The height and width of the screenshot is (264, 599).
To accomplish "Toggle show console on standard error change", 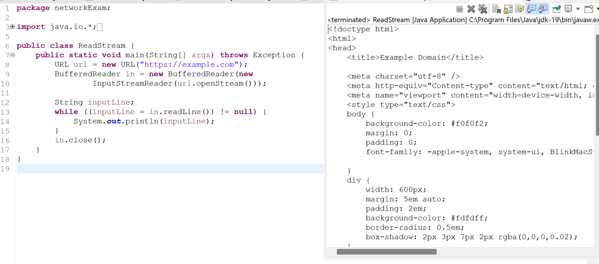I will [543, 9].
